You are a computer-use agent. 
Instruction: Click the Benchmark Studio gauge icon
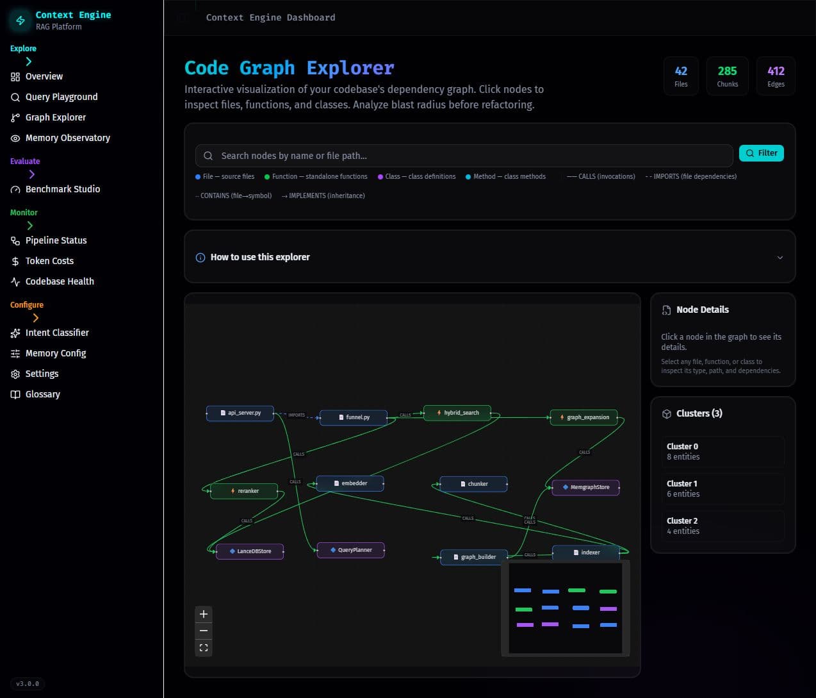[15, 190]
